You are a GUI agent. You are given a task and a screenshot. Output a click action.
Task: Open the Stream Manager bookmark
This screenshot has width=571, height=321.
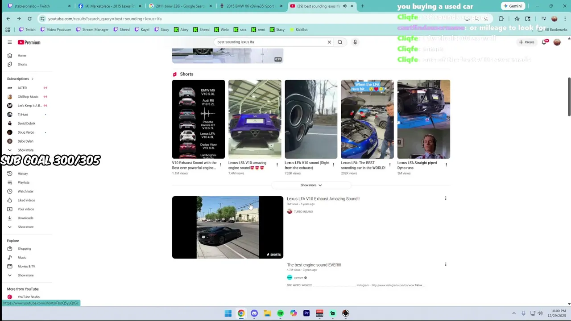[x=92, y=29]
